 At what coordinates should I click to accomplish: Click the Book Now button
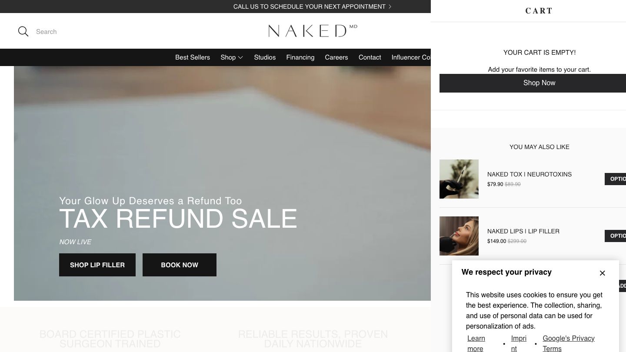(x=180, y=265)
